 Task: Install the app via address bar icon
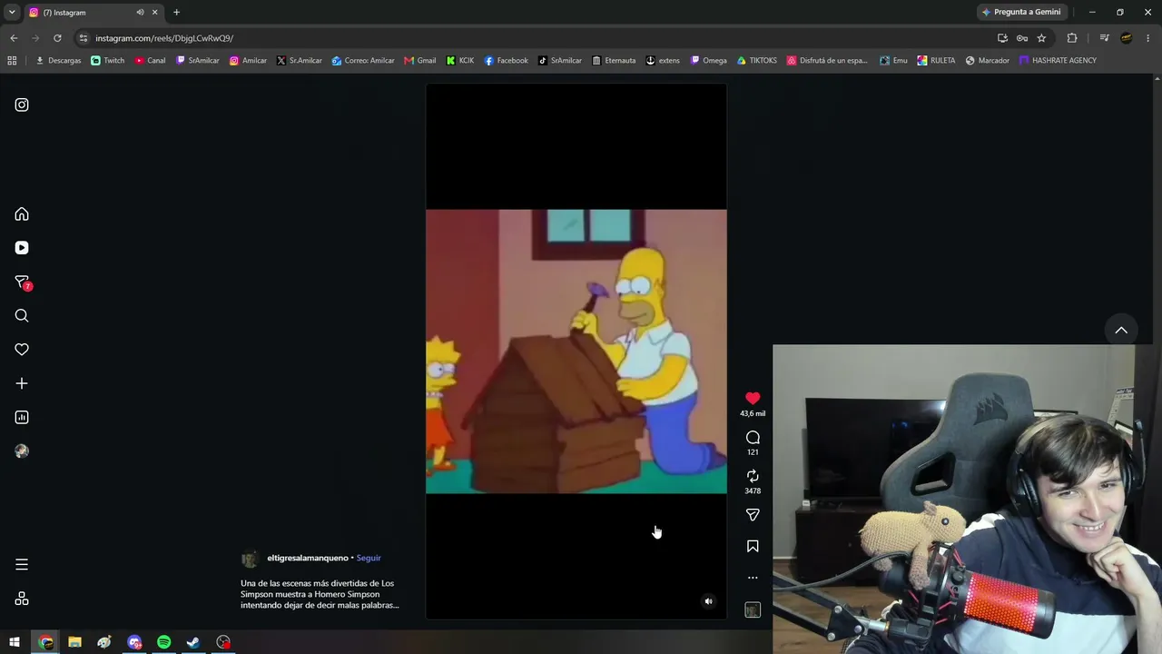point(1002,38)
